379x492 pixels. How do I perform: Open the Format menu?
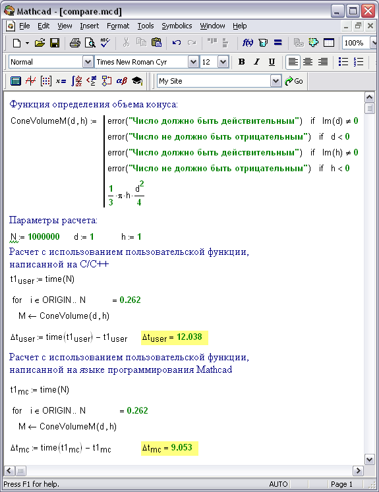pos(118,26)
